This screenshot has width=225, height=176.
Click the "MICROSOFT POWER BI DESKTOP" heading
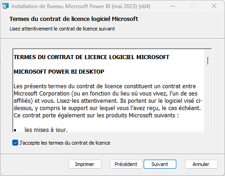tap(59, 71)
